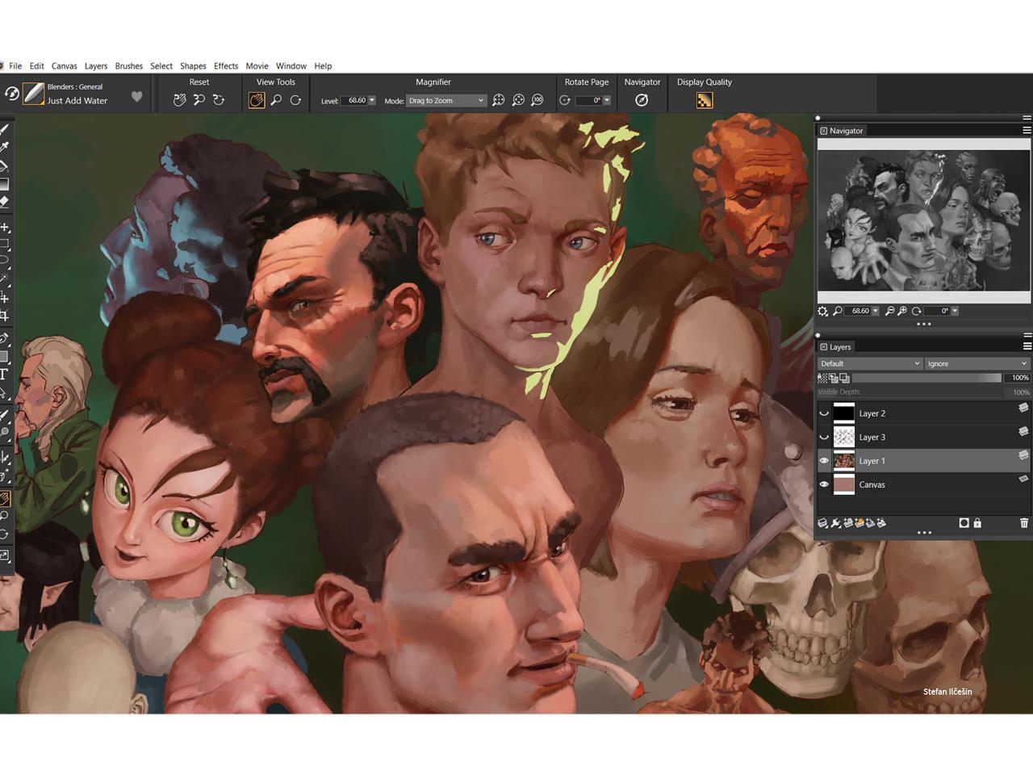
Task: Open the Ignore composite depth dropdown
Action: pos(977,363)
